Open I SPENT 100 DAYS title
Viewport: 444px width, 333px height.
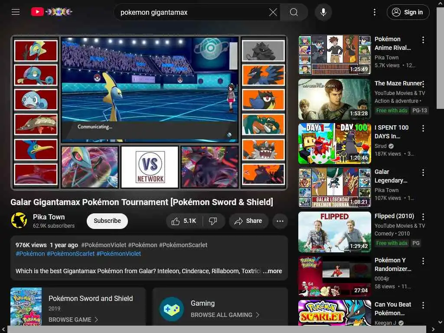click(392, 132)
